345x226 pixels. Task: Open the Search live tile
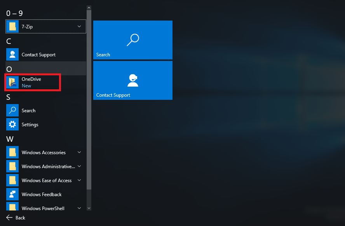point(132,40)
